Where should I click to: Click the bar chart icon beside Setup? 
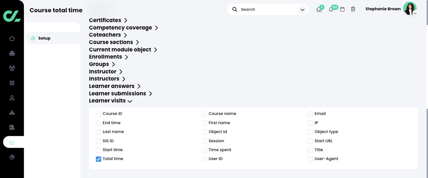tap(33, 38)
